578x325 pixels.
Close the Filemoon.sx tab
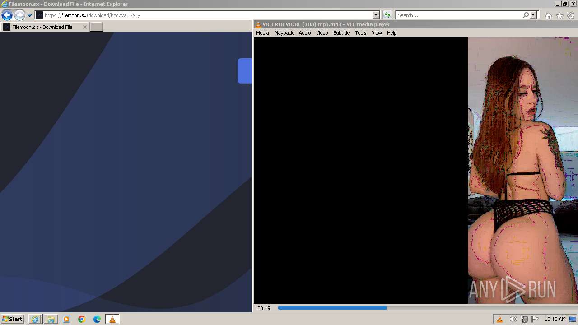pyautogui.click(x=84, y=27)
